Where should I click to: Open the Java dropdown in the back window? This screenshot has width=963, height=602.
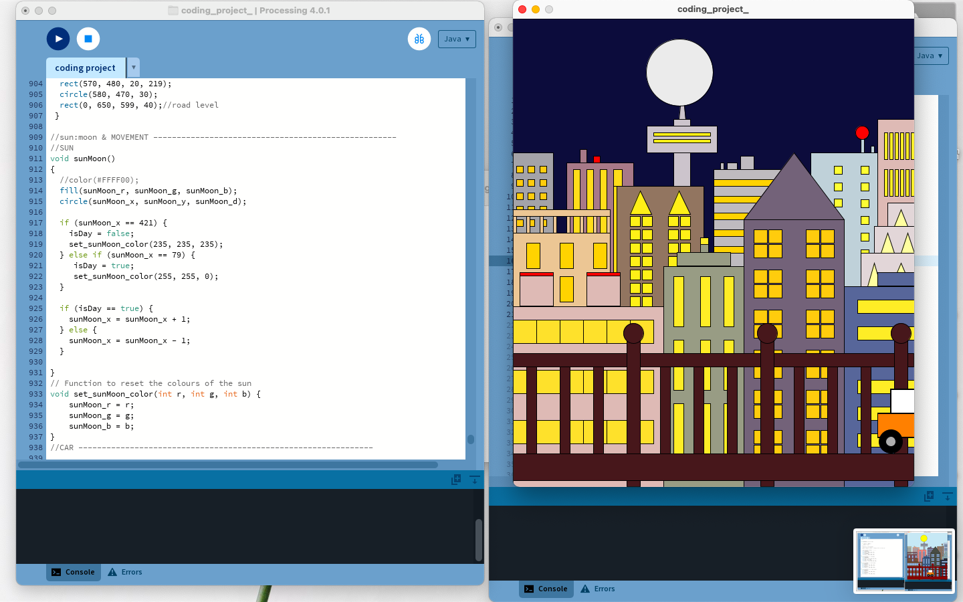930,56
